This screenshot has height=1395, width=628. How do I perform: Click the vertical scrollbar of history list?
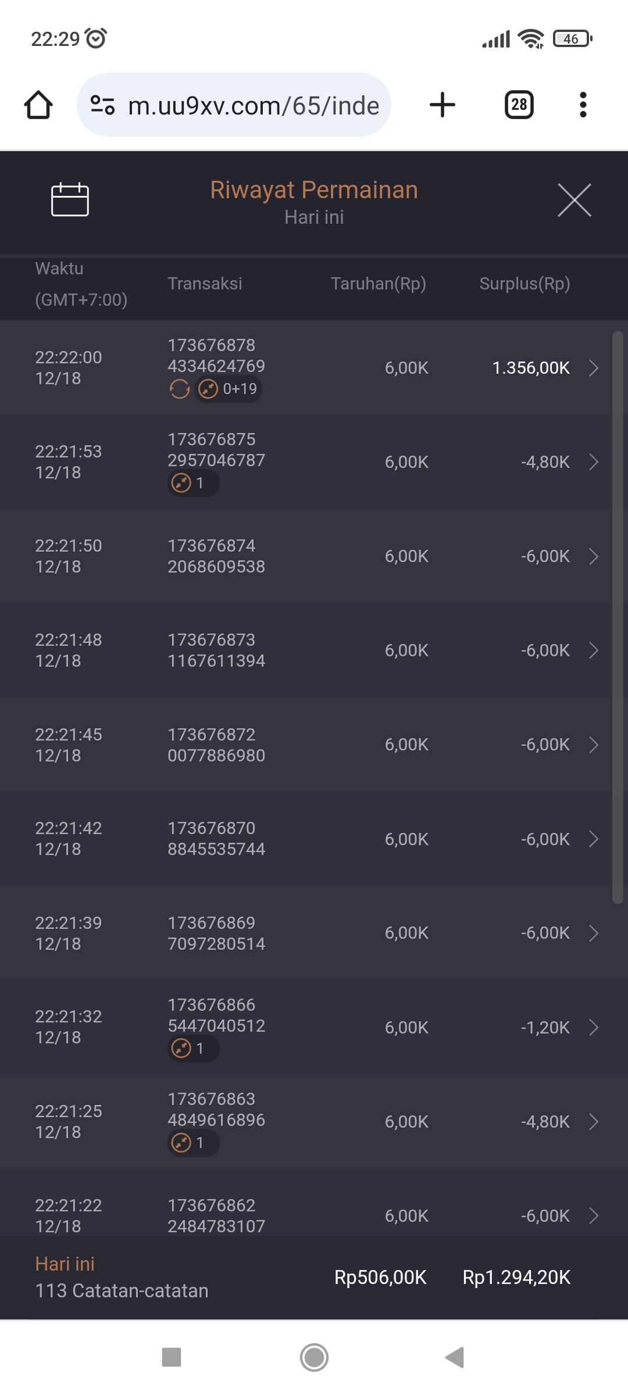click(x=618, y=616)
